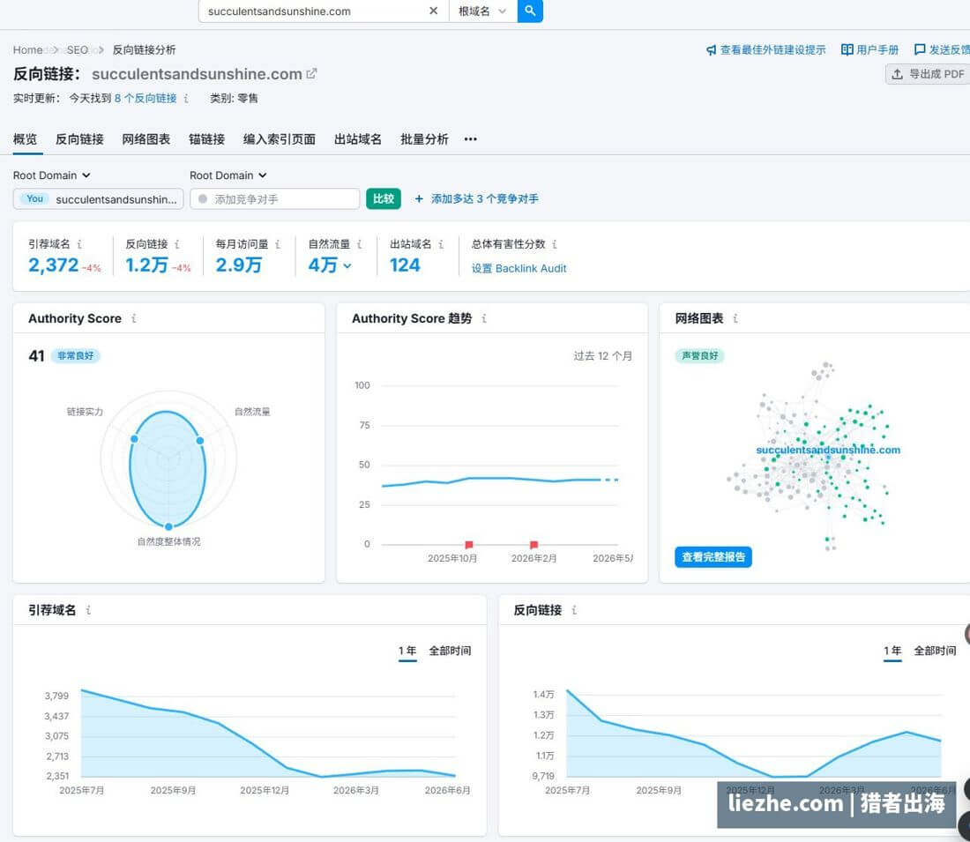Click 查看完整报告 button

click(x=713, y=557)
